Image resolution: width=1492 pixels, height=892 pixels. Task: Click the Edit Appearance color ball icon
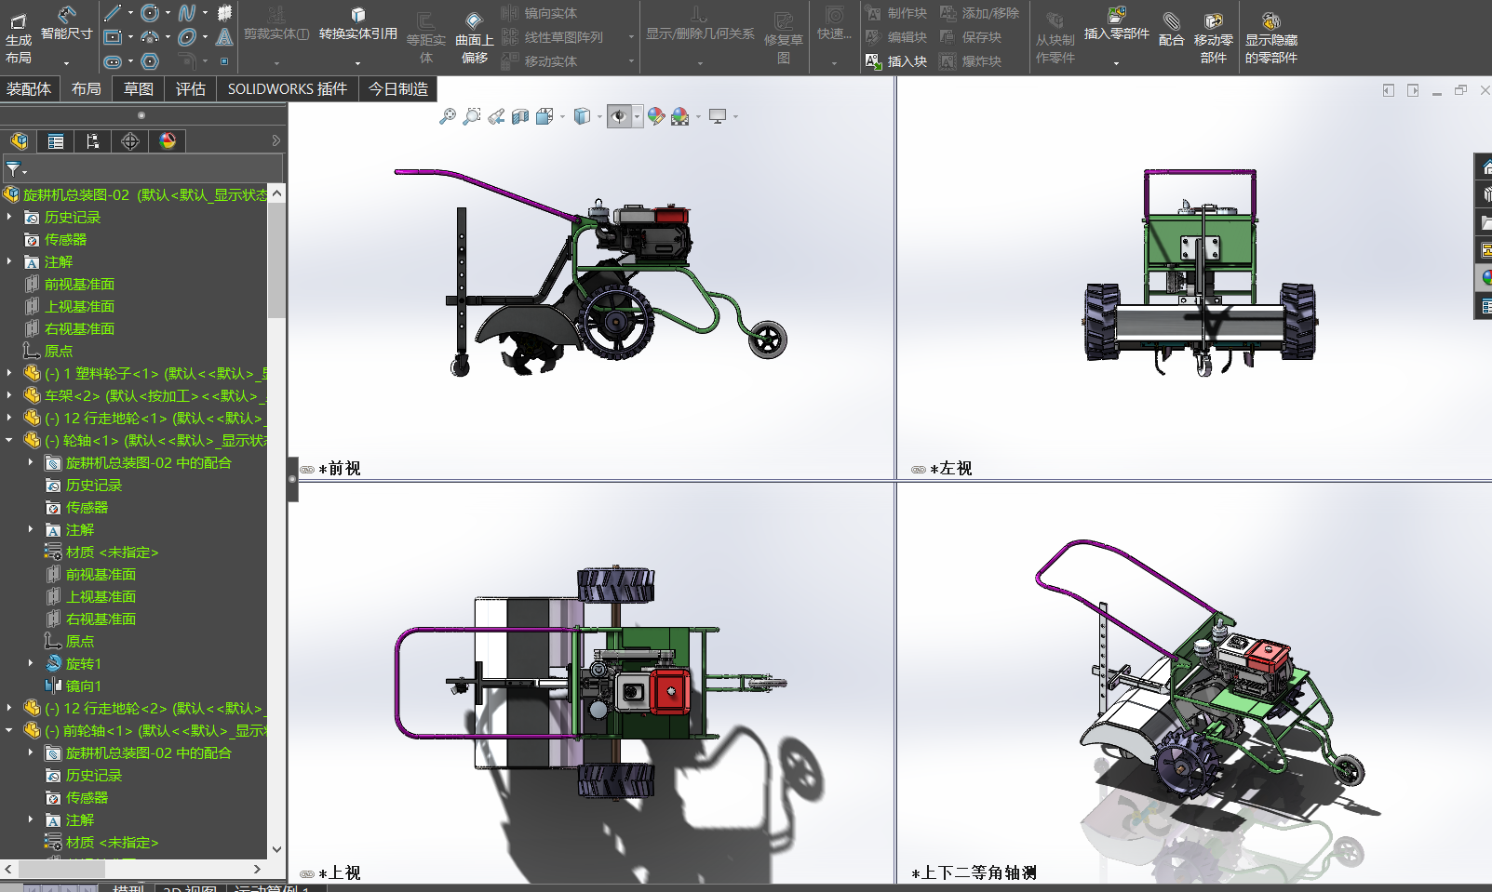[x=656, y=116]
